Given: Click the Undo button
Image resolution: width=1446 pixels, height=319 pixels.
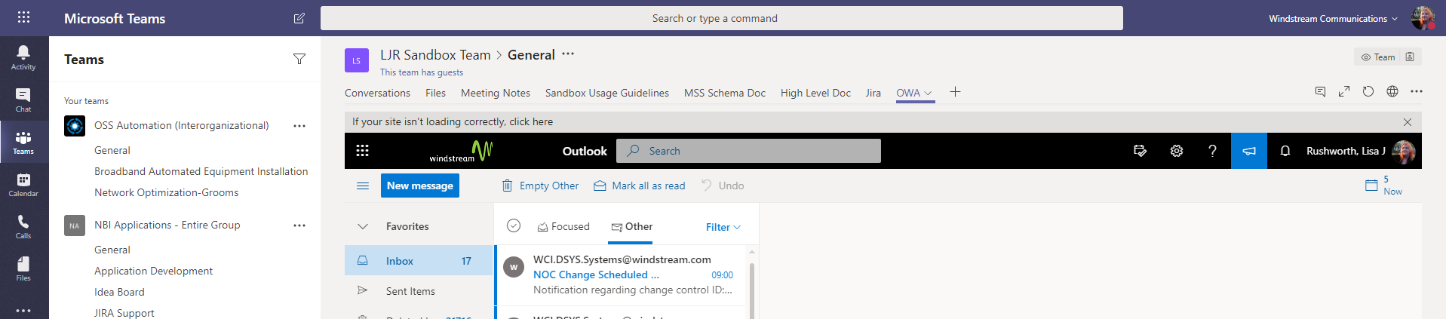Looking at the screenshot, I should (723, 186).
